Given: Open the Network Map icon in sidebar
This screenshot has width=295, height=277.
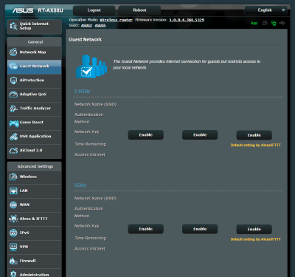Looking at the screenshot, I should [x=13, y=52].
